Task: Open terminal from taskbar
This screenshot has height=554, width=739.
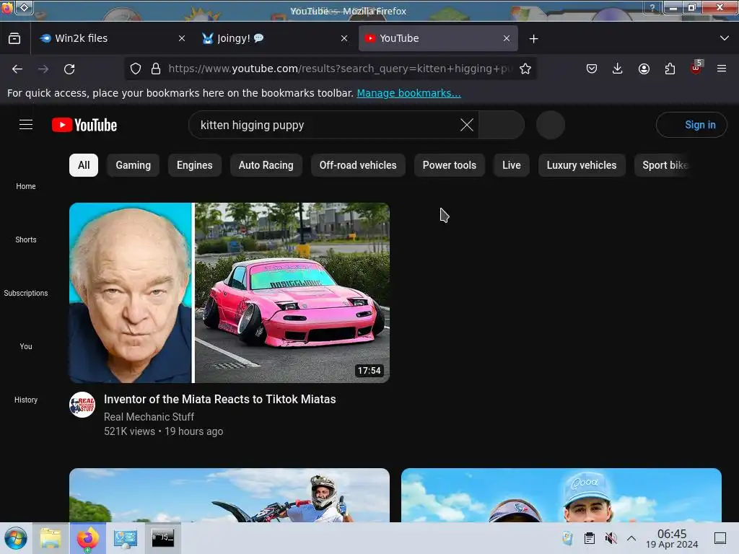Action: pos(163,538)
